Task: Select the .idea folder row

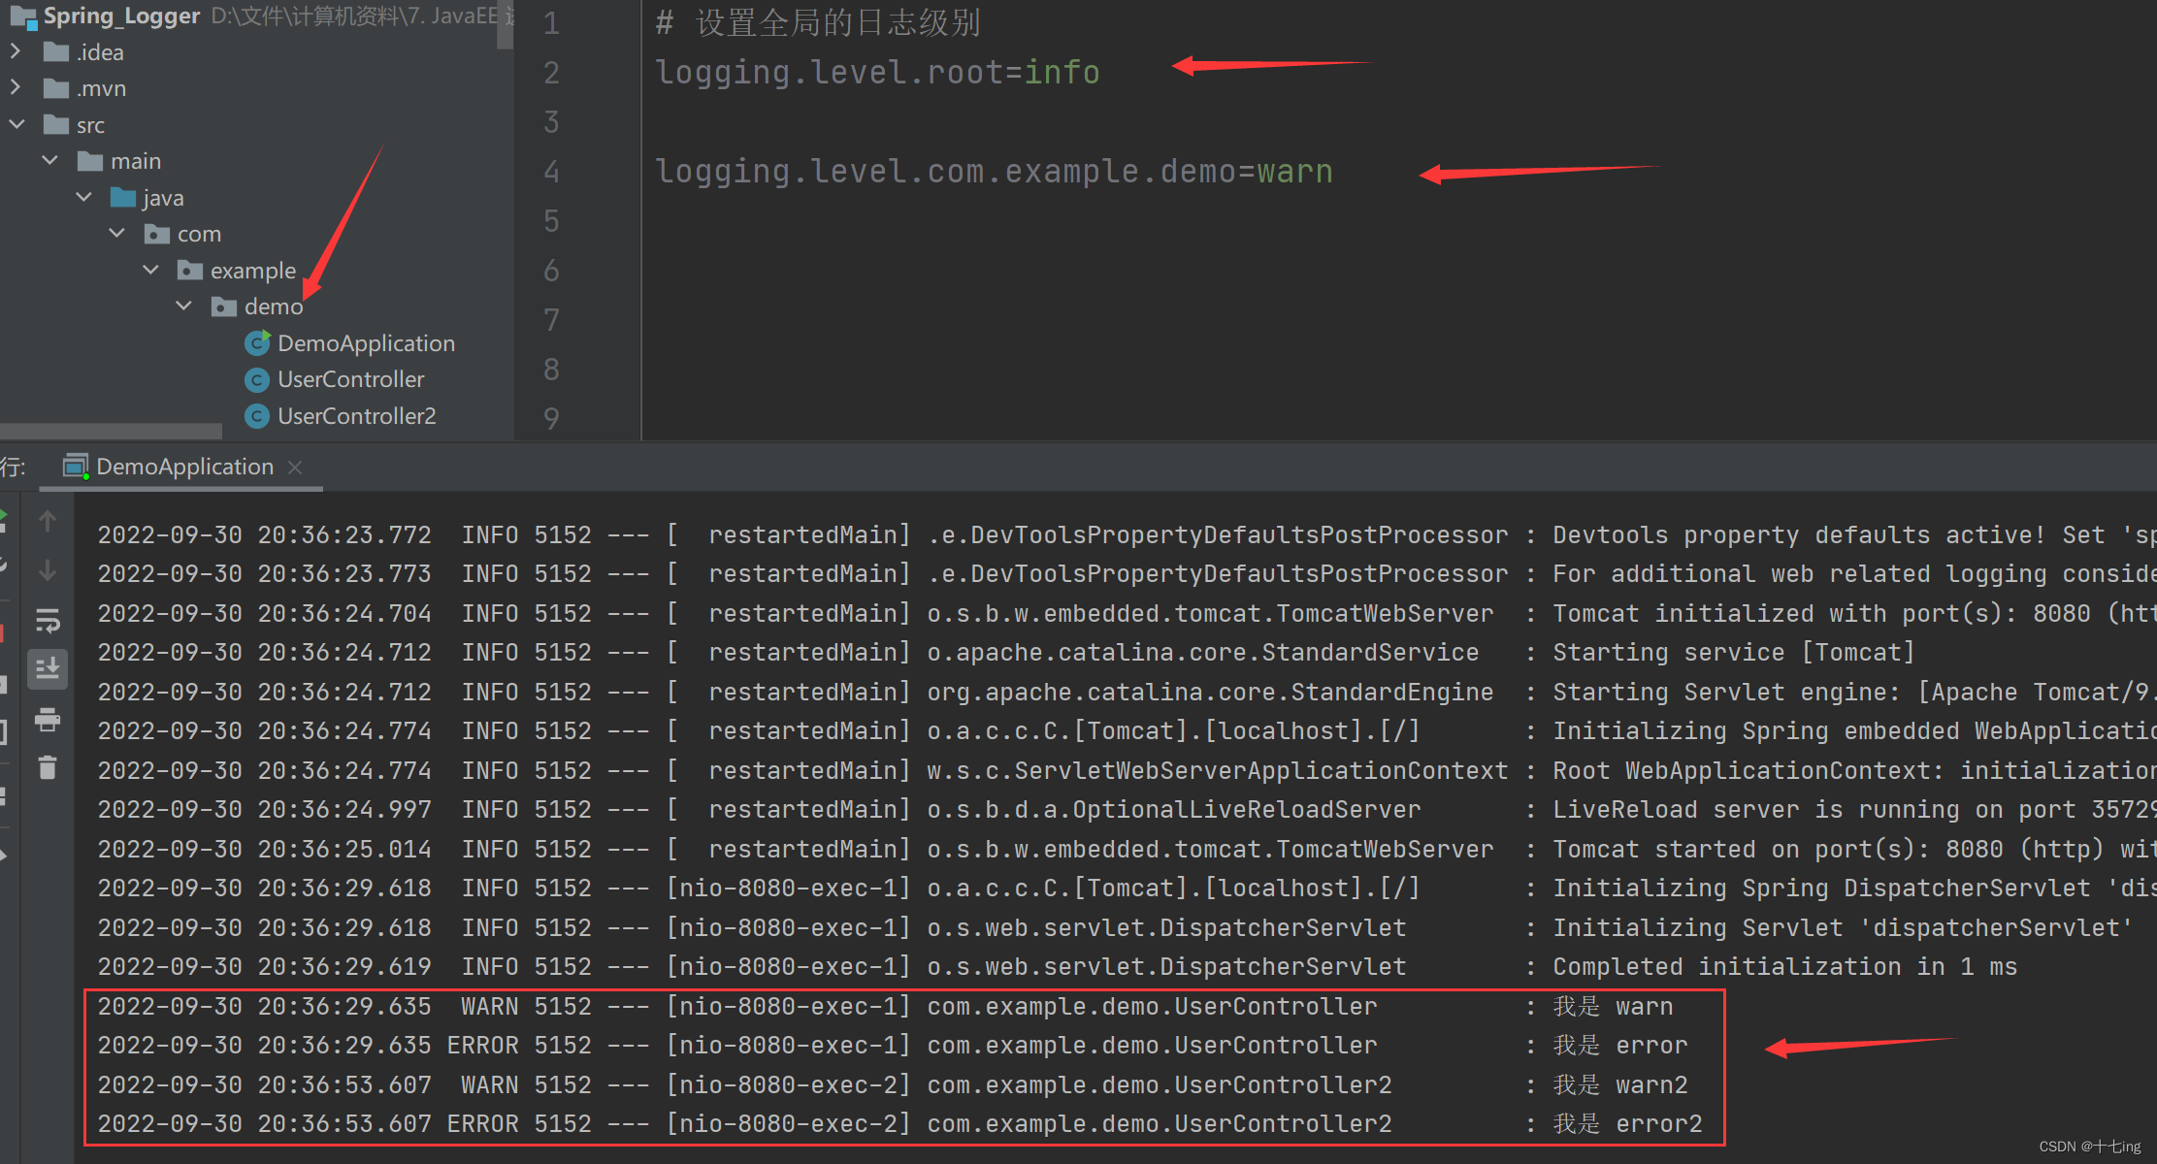Action: (100, 52)
